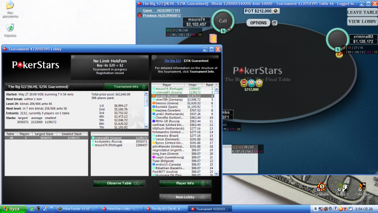Open Tournament Info in the lobby window
Viewport: 378px width, 213px height.
point(126,86)
